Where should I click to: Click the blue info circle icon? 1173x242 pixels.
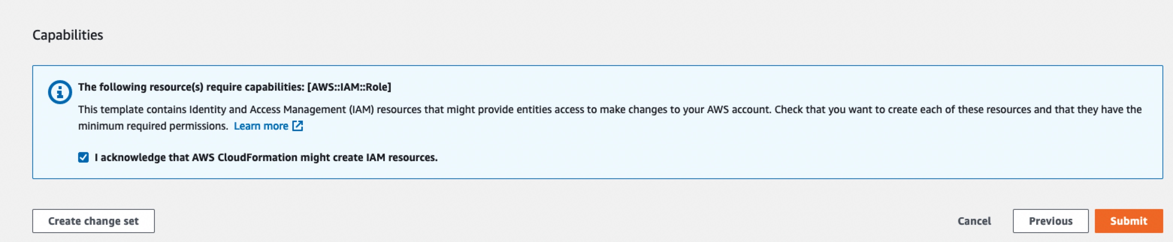(60, 92)
